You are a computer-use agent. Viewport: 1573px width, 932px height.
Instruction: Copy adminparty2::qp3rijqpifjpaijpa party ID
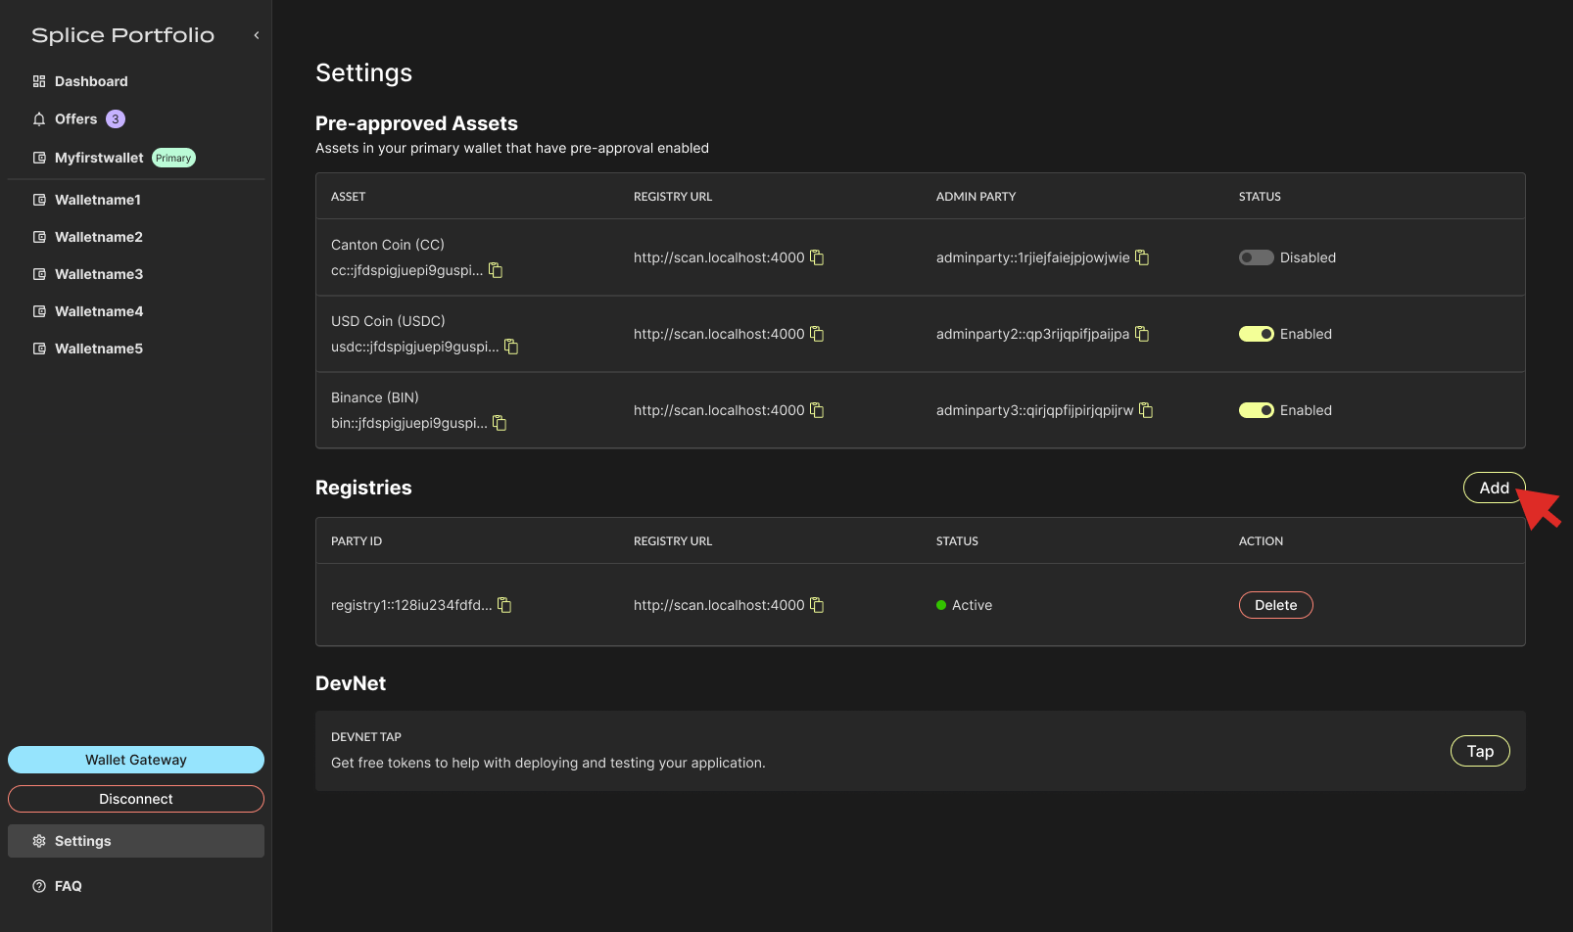pyautogui.click(x=1142, y=334)
